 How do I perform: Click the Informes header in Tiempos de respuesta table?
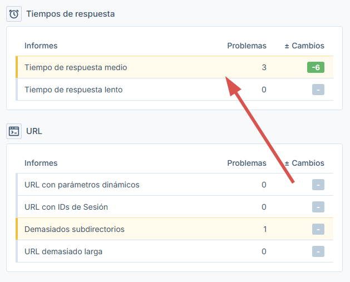[x=41, y=46]
